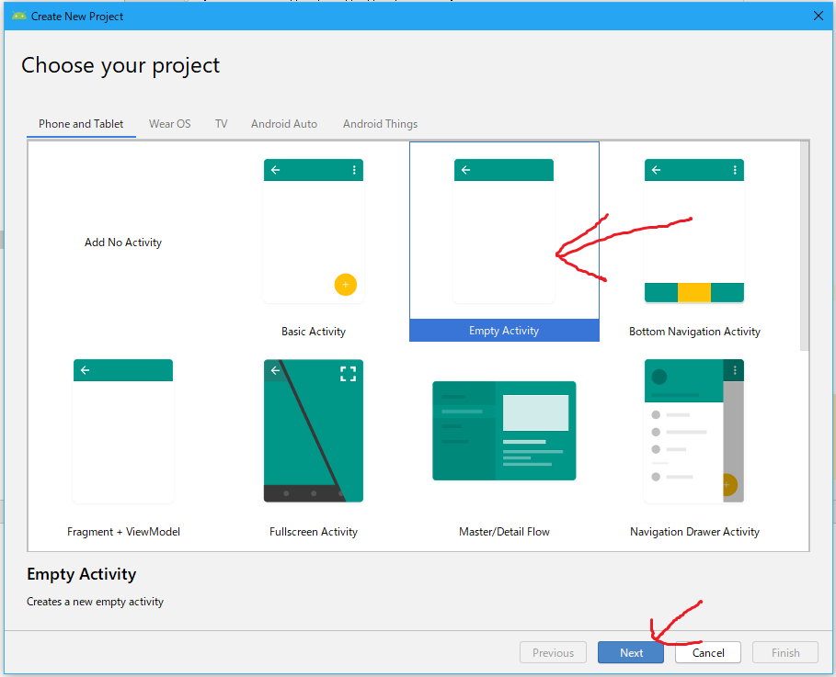Click overflow dots in Basic Activity preview
836x677 pixels.
pos(354,170)
